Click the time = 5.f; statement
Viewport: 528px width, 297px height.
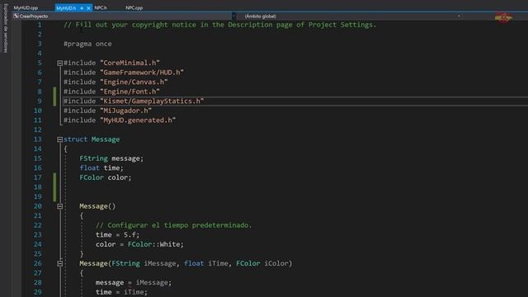click(117, 234)
